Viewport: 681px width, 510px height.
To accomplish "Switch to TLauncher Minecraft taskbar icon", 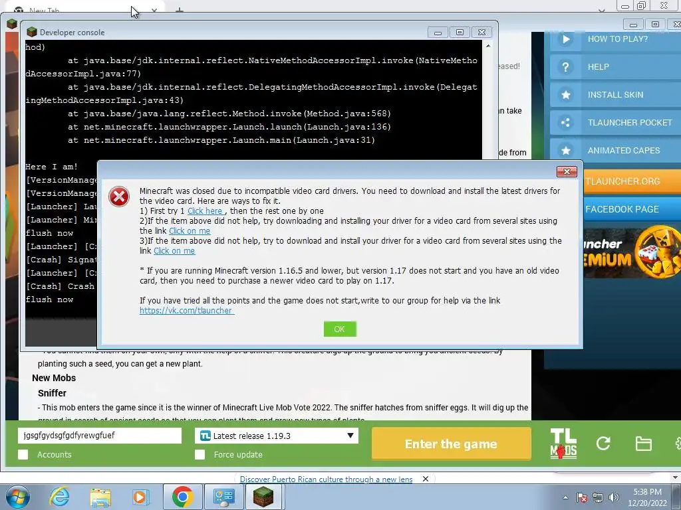I will pyautogui.click(x=263, y=497).
